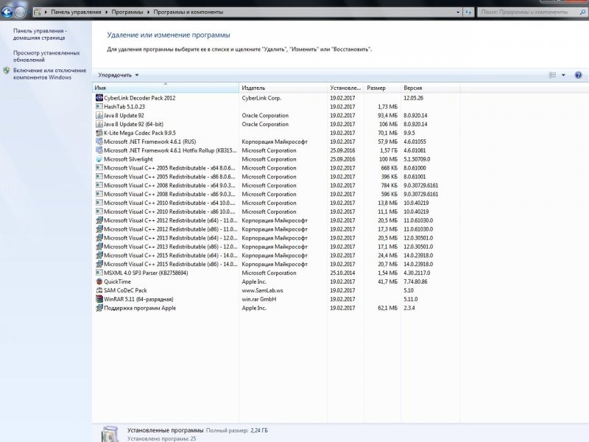Click the shield icon beside Windows components link
This screenshot has width=589, height=442.
tap(6, 70)
